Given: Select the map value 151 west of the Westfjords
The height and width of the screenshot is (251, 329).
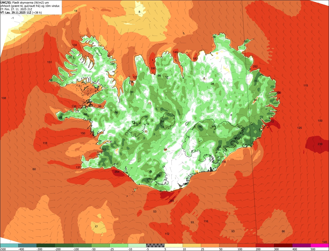Looking at the screenshot, I should point(49,62).
